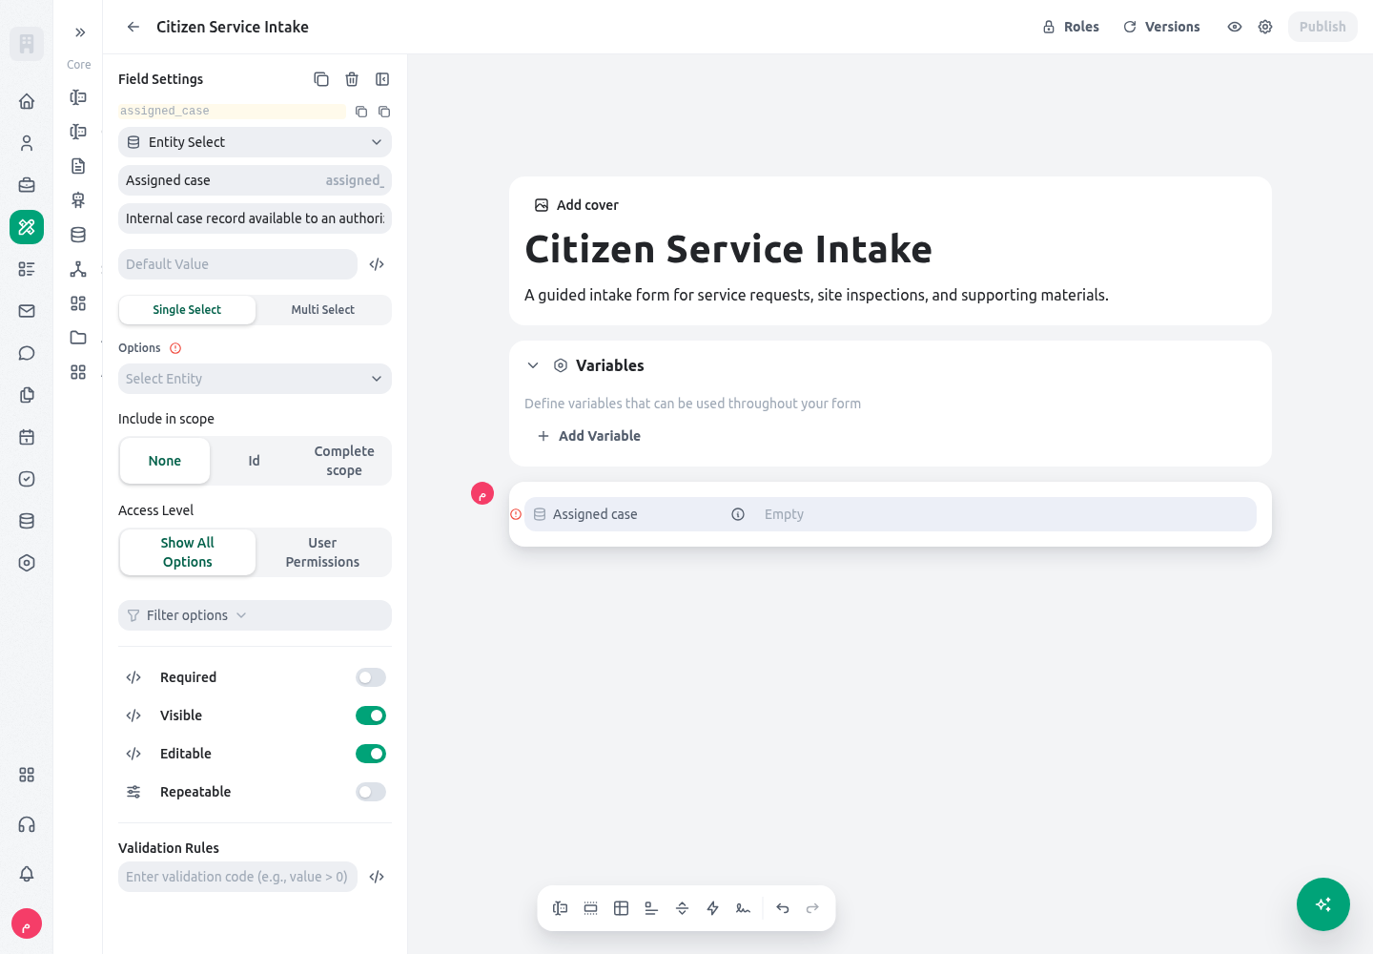The image size is (1373, 954).
Task: Set include in scope to Complete scope
Action: coord(344,461)
